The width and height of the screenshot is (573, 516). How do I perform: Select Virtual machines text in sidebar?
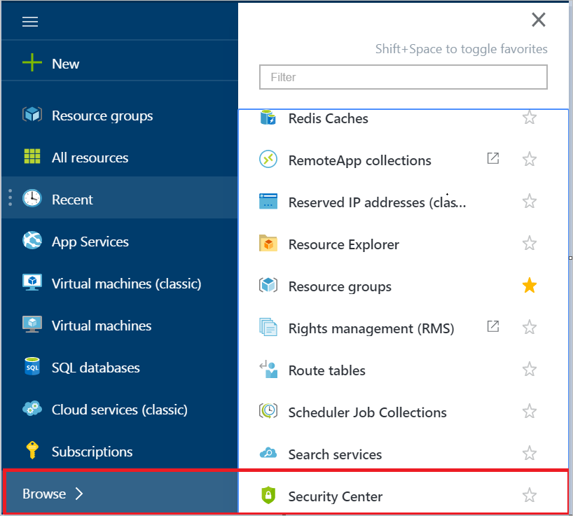[102, 326]
